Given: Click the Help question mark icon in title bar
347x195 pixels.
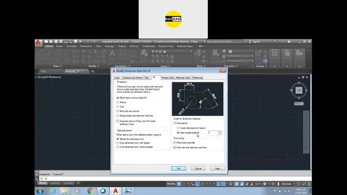Looking at the screenshot, I should click(x=289, y=41).
